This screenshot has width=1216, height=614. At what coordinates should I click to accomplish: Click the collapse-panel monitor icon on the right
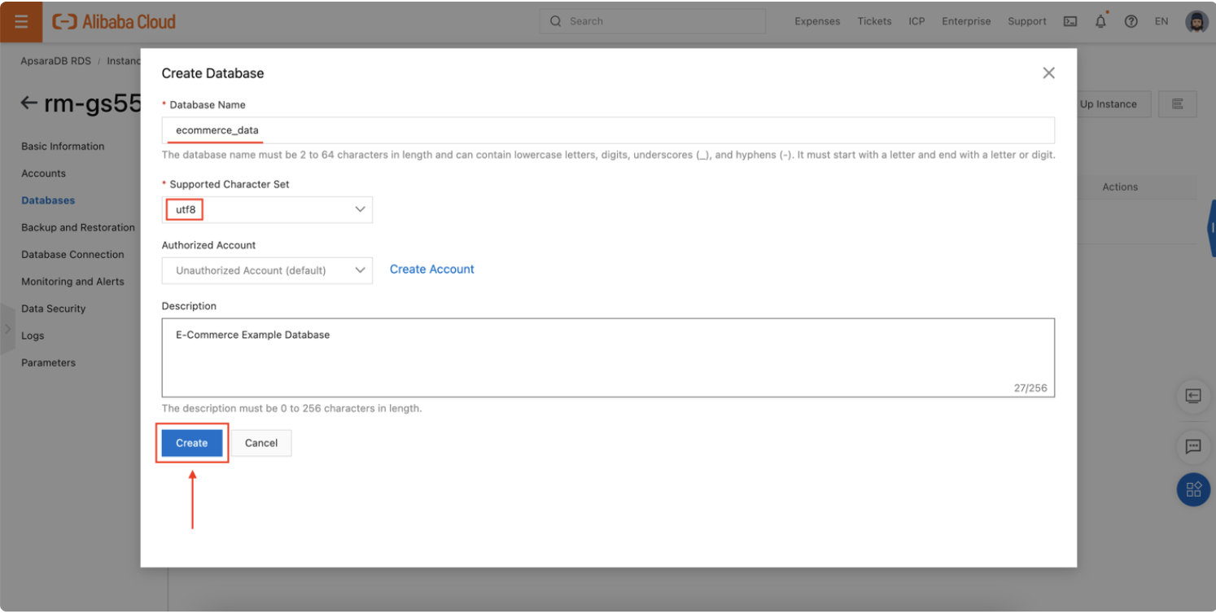point(1193,397)
